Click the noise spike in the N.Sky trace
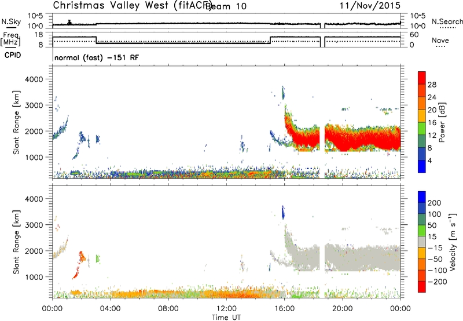463x321 pixels. (69, 22)
